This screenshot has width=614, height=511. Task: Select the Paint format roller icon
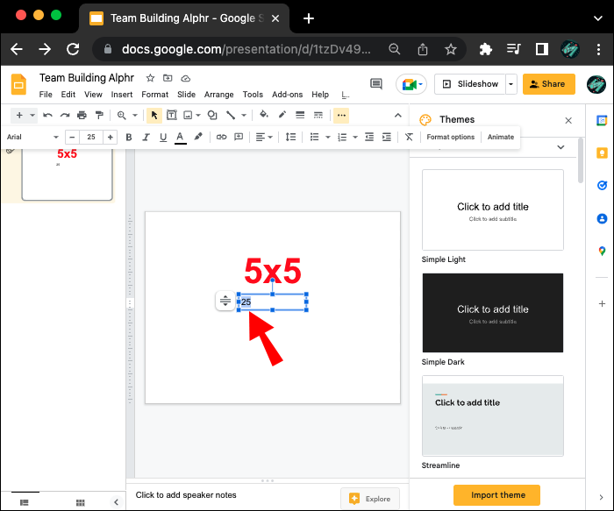point(99,115)
